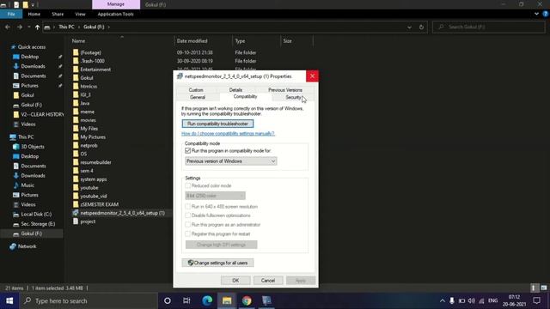Click the taskbar search box
This screenshot has height=309, width=550.
click(88, 300)
